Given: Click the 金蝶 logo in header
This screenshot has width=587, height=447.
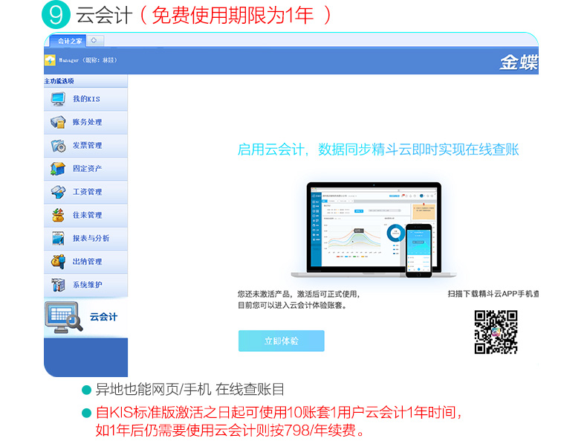Looking at the screenshot, I should (518, 62).
